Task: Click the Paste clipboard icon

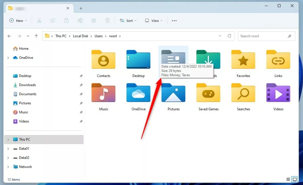Action: 67,21
